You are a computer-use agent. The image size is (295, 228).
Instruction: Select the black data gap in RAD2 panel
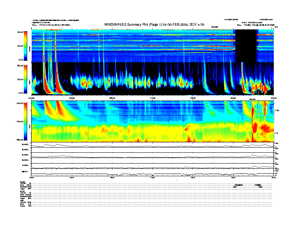(x=245, y=46)
